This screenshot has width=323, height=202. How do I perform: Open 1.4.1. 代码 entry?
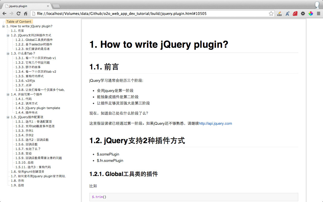(23, 99)
